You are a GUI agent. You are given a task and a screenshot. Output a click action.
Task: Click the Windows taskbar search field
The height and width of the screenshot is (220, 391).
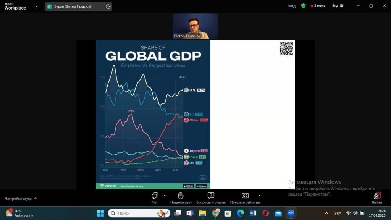click(139, 213)
